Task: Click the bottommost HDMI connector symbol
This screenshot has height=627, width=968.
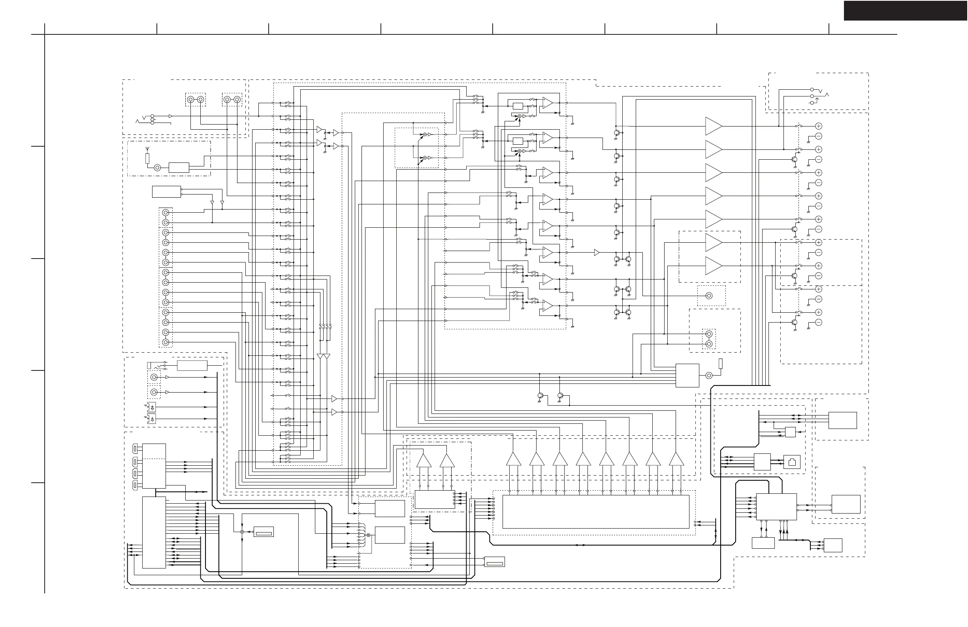Action: [135, 485]
